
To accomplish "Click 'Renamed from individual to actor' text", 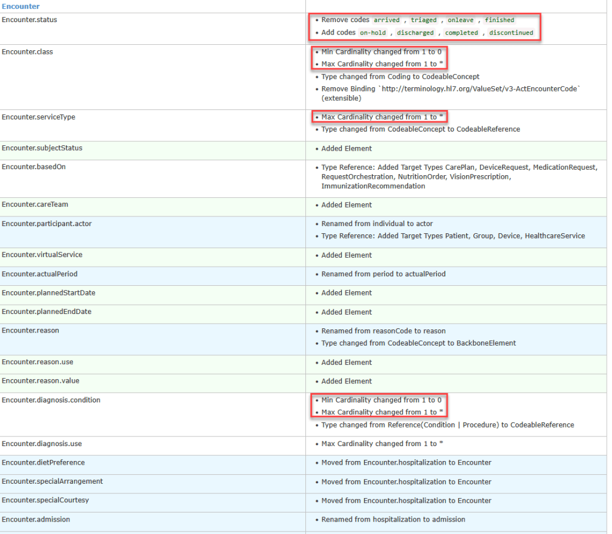I will (x=377, y=224).
